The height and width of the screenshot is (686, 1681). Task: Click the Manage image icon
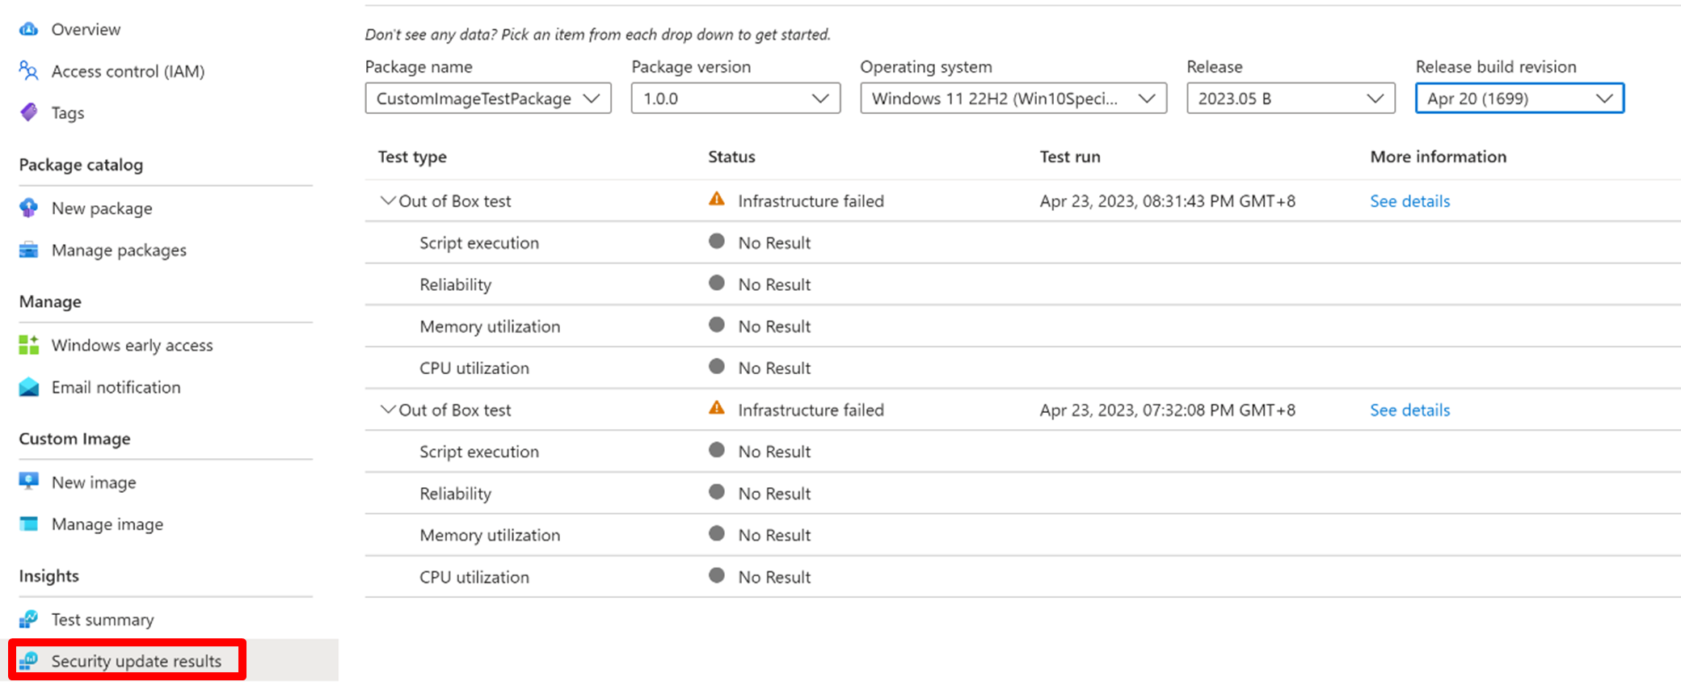pos(29,524)
